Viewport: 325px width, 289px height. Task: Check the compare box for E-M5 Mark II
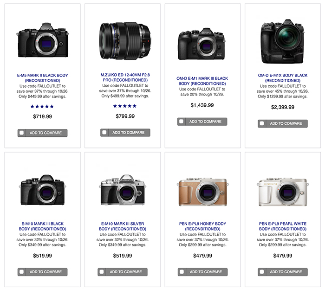tap(22, 133)
